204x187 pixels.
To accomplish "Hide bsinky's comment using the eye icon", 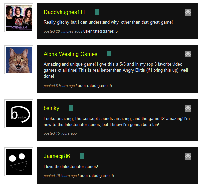I will coord(188,108).
